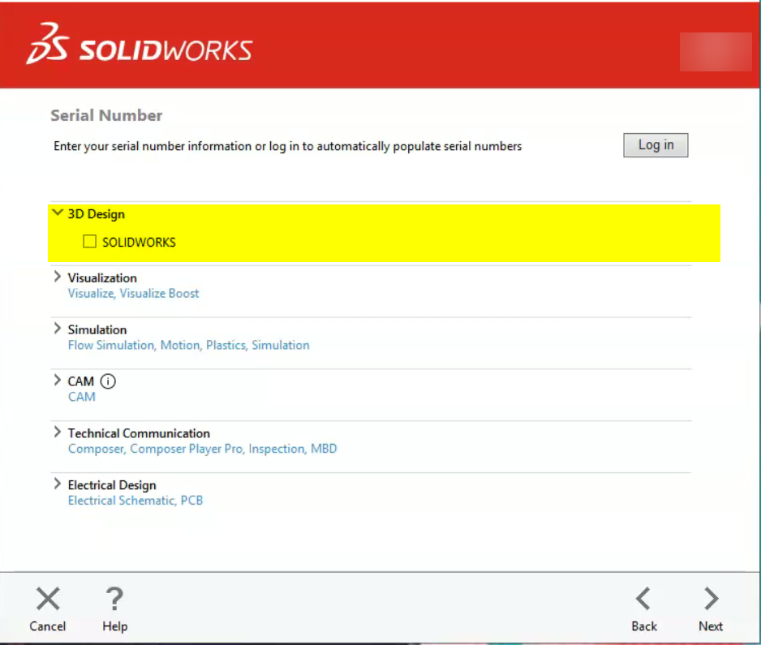Click Composer, Composer Player Pro, Inspection, MBD link
Viewport: 761px width, 645px height.
(202, 449)
